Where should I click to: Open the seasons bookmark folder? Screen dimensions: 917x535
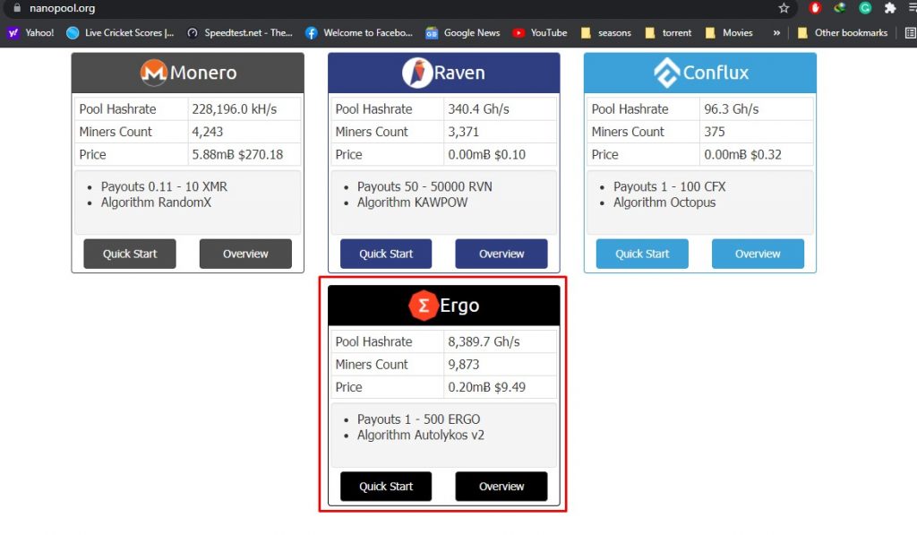(x=606, y=33)
